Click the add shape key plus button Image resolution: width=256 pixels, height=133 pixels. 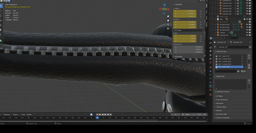point(249,80)
